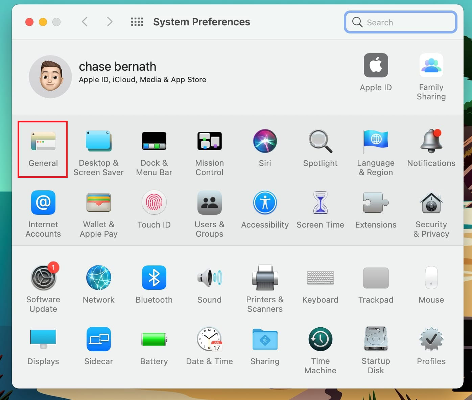Click the search magnifier in toolbar
Image resolution: width=472 pixels, height=400 pixels.
tap(357, 22)
